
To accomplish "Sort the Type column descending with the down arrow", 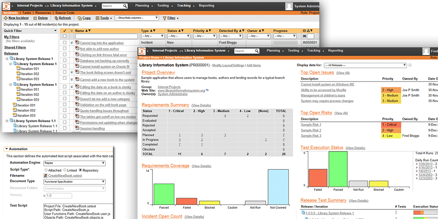I will click(154, 31).
